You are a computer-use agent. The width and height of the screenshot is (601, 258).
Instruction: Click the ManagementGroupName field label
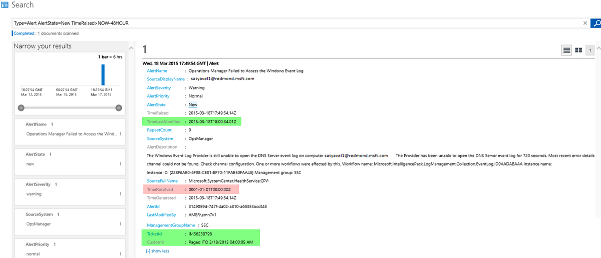pyautogui.click(x=171, y=225)
